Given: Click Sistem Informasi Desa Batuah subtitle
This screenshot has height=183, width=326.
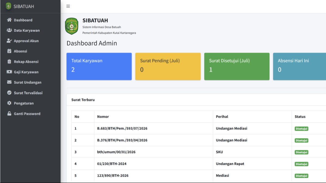Looking at the screenshot, I should [x=102, y=27].
